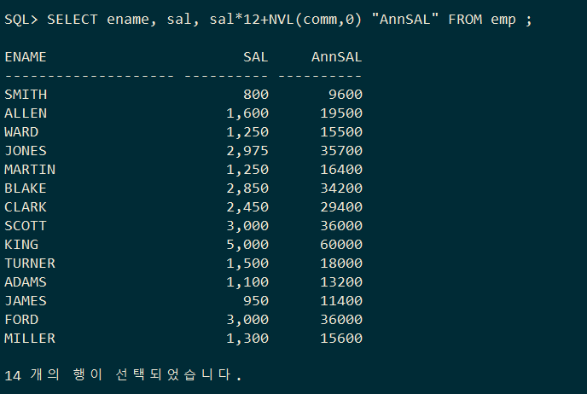Select SCOTT in the ENAME column
Screen dimensions: 587x394
click(26, 226)
